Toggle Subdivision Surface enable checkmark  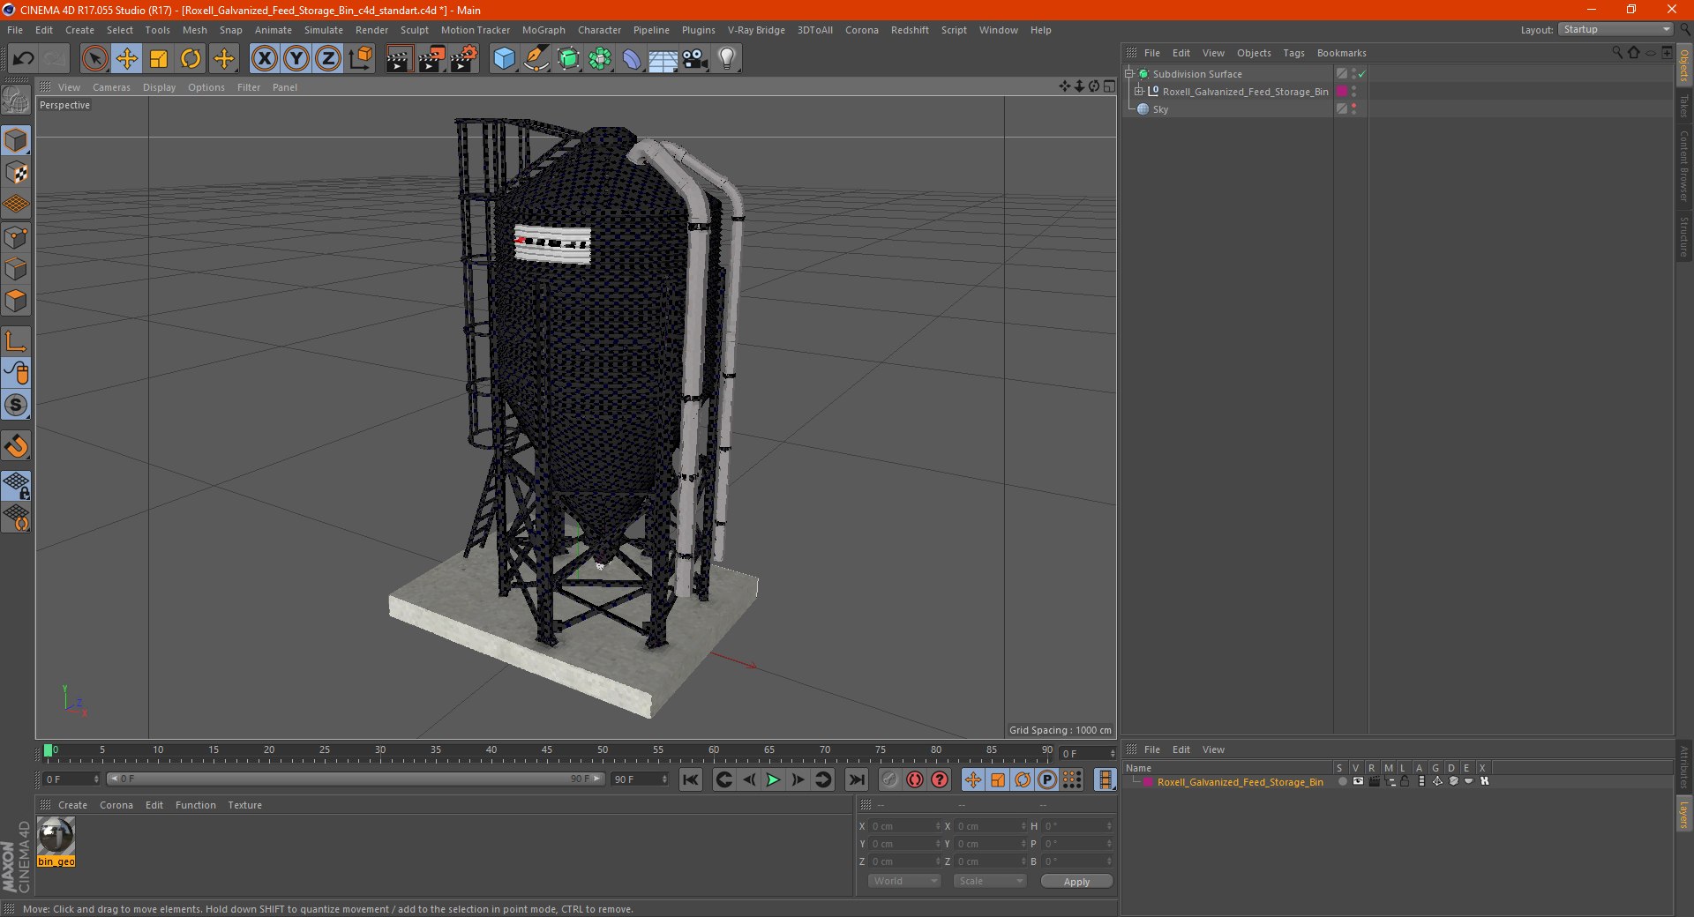(1362, 74)
